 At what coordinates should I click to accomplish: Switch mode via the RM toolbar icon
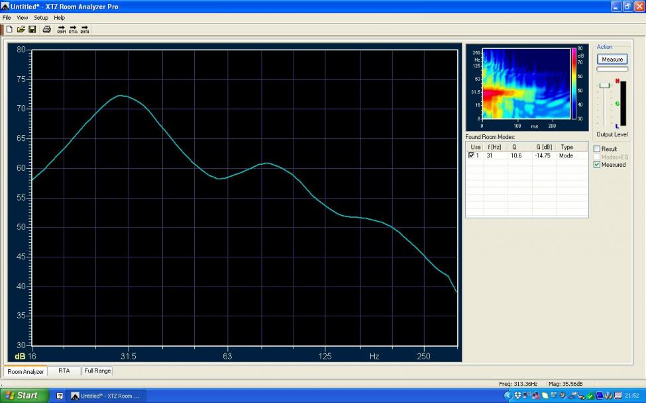62,29
